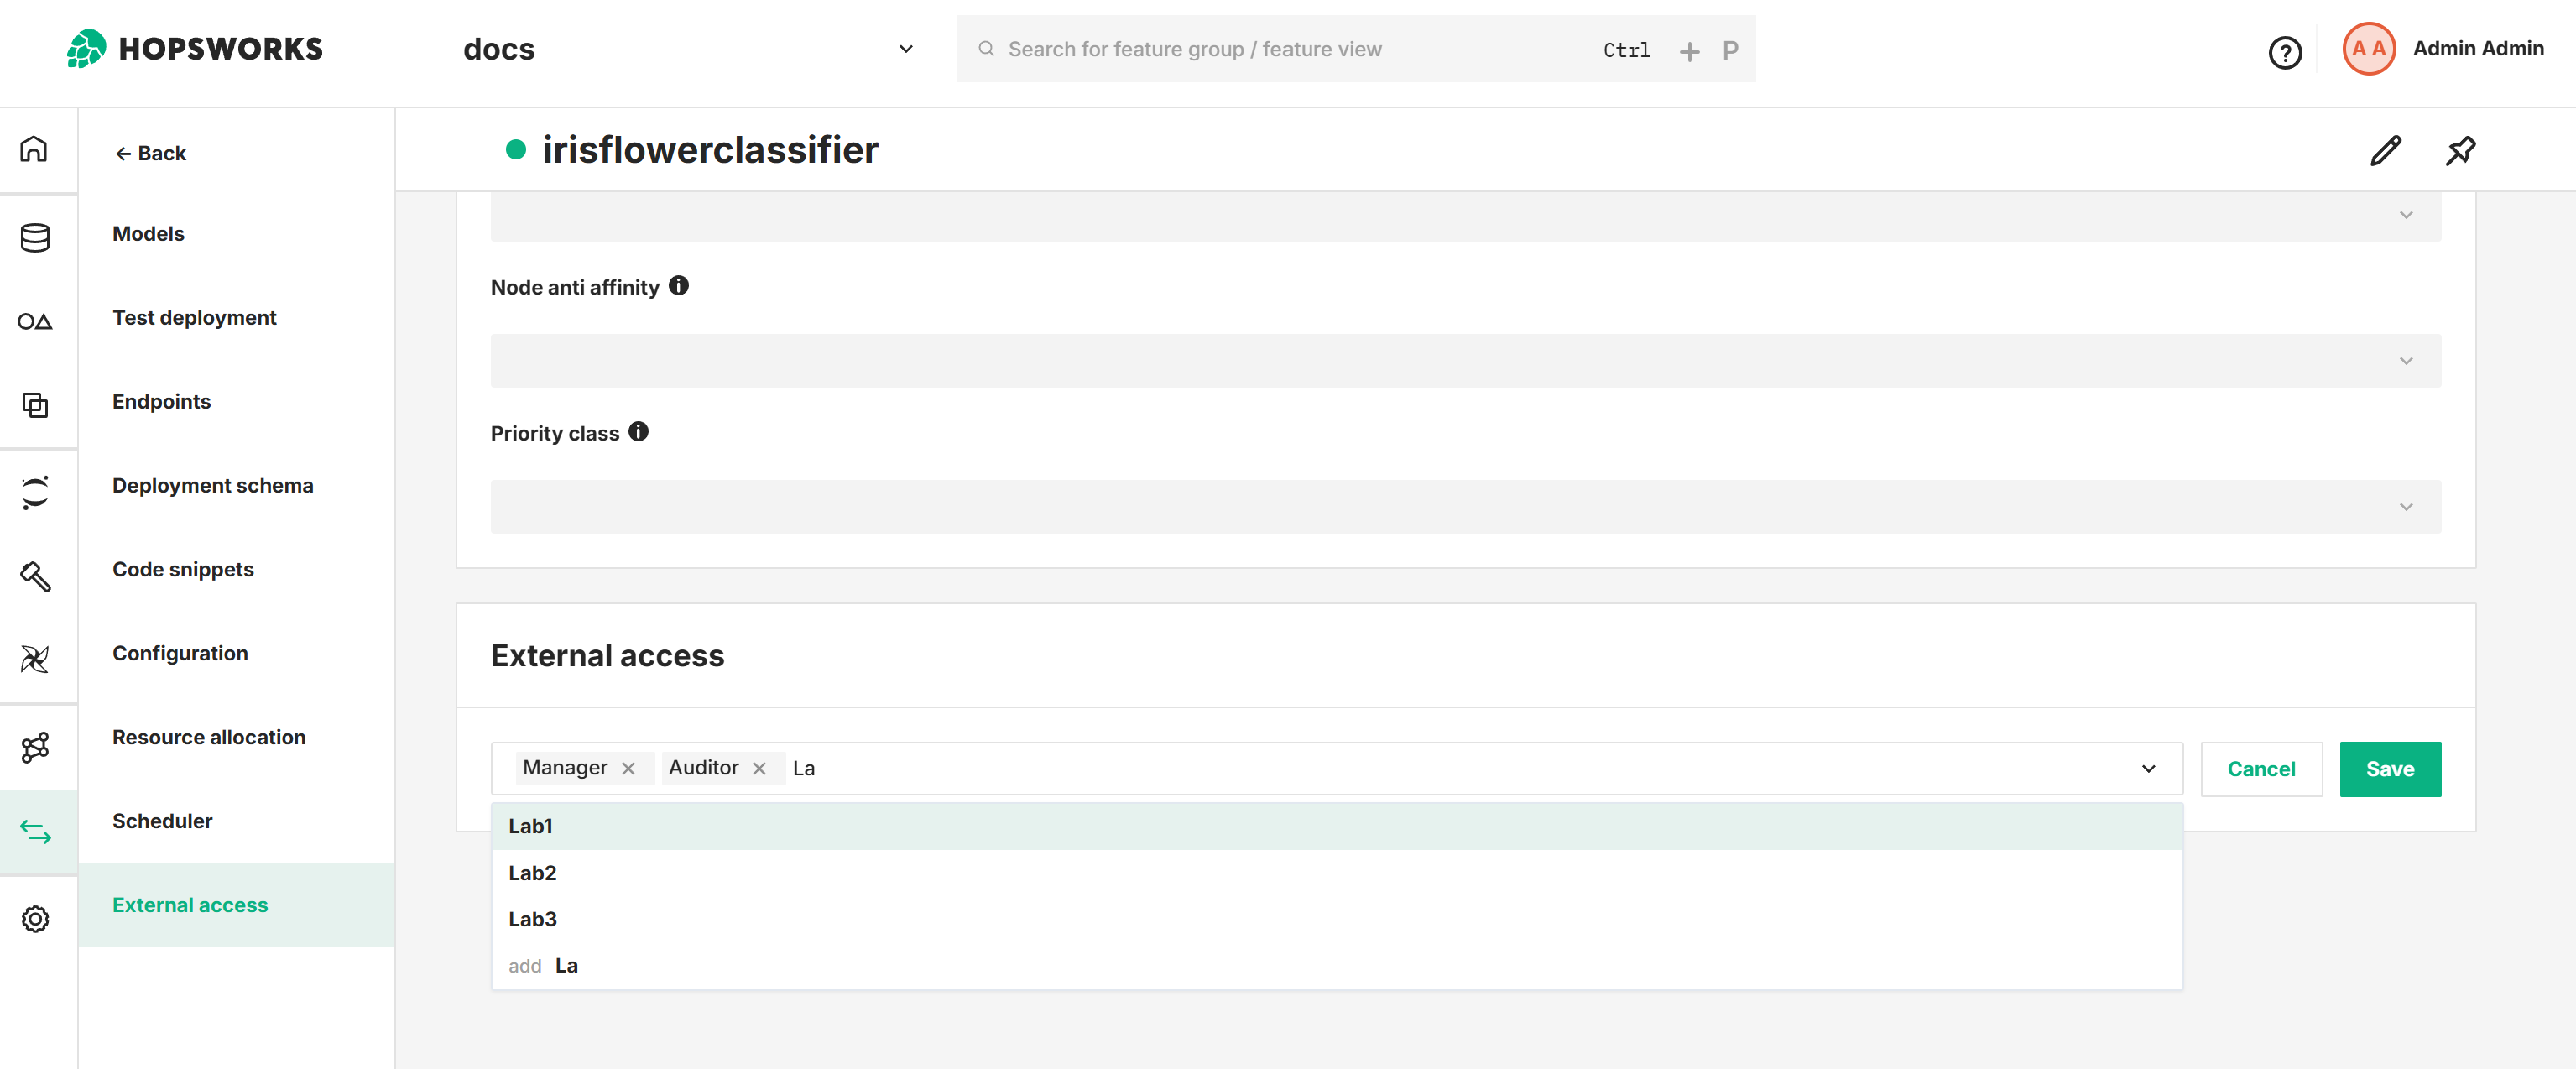Go to Deployment schema section
Screen dimensions: 2576x1069
[x=213, y=485]
